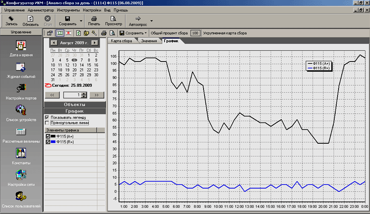This screenshot has height=214, width=370.
Task: Enable Прямоугольные линии checkbox
Action: 47,122
